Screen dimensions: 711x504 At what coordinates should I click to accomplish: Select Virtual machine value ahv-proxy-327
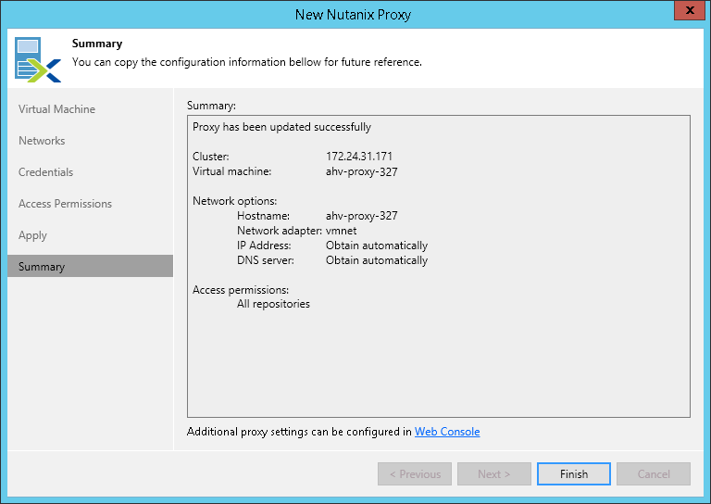pyautogui.click(x=361, y=172)
